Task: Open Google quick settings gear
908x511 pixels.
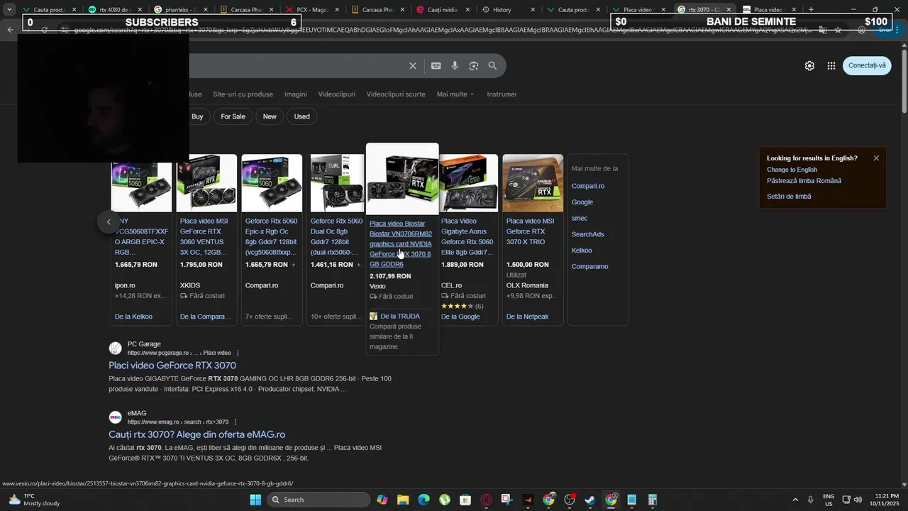Action: pyautogui.click(x=809, y=66)
